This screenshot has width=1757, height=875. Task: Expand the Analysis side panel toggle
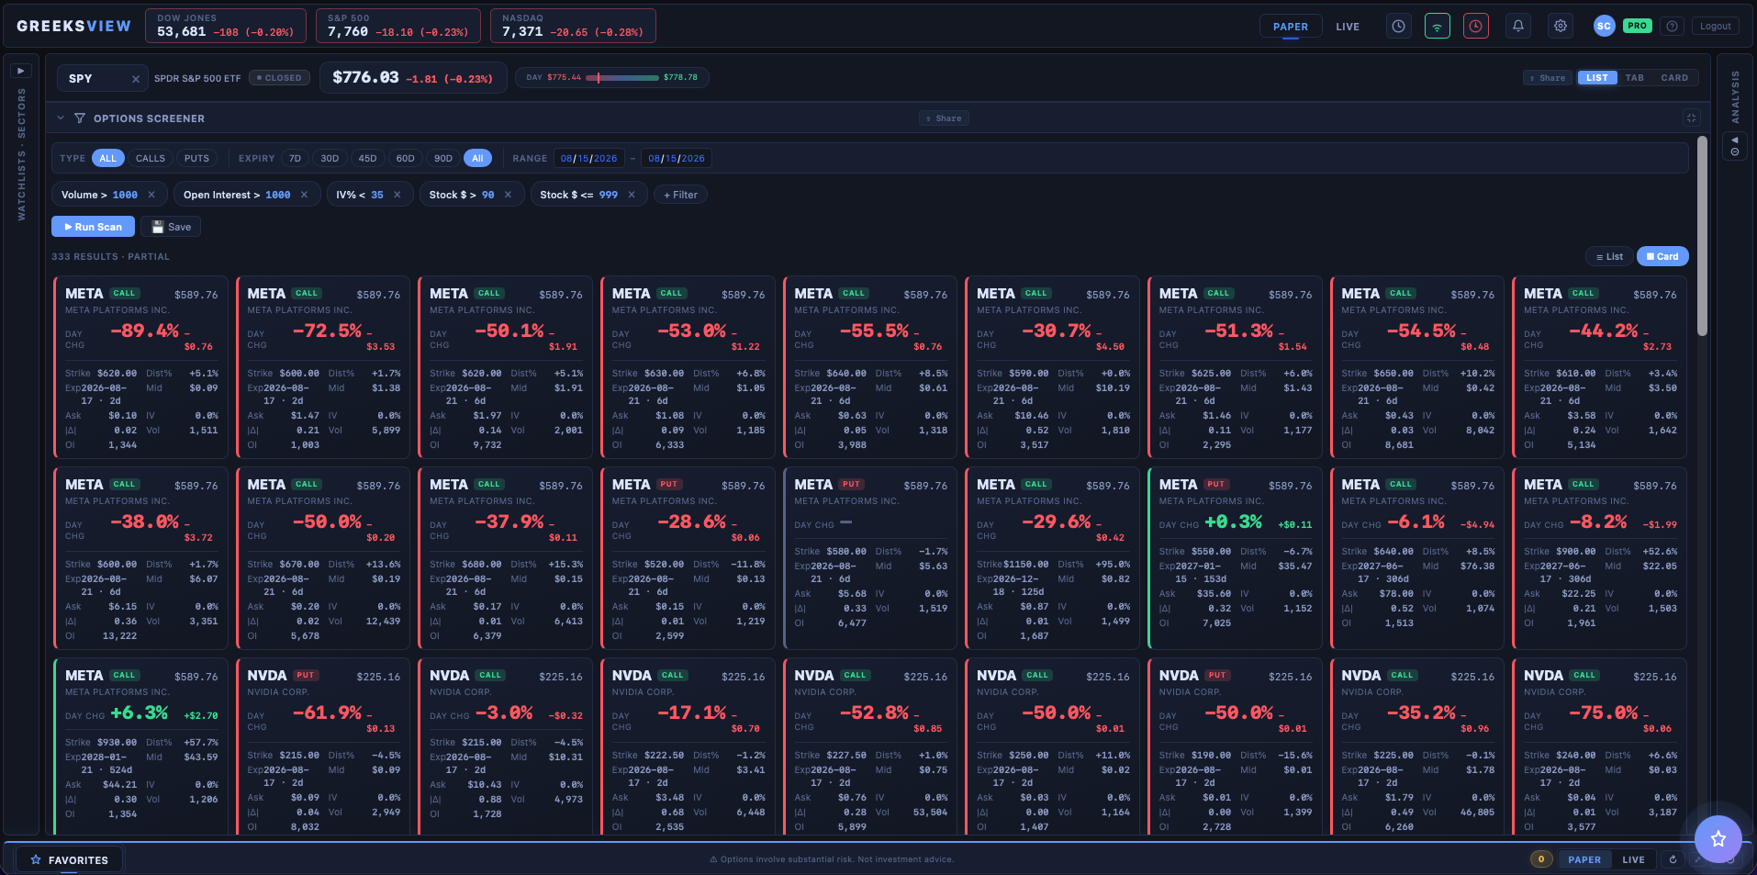[1735, 145]
